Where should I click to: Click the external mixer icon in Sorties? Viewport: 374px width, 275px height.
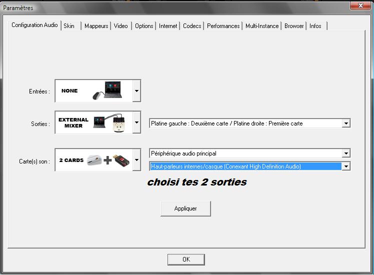point(111,122)
